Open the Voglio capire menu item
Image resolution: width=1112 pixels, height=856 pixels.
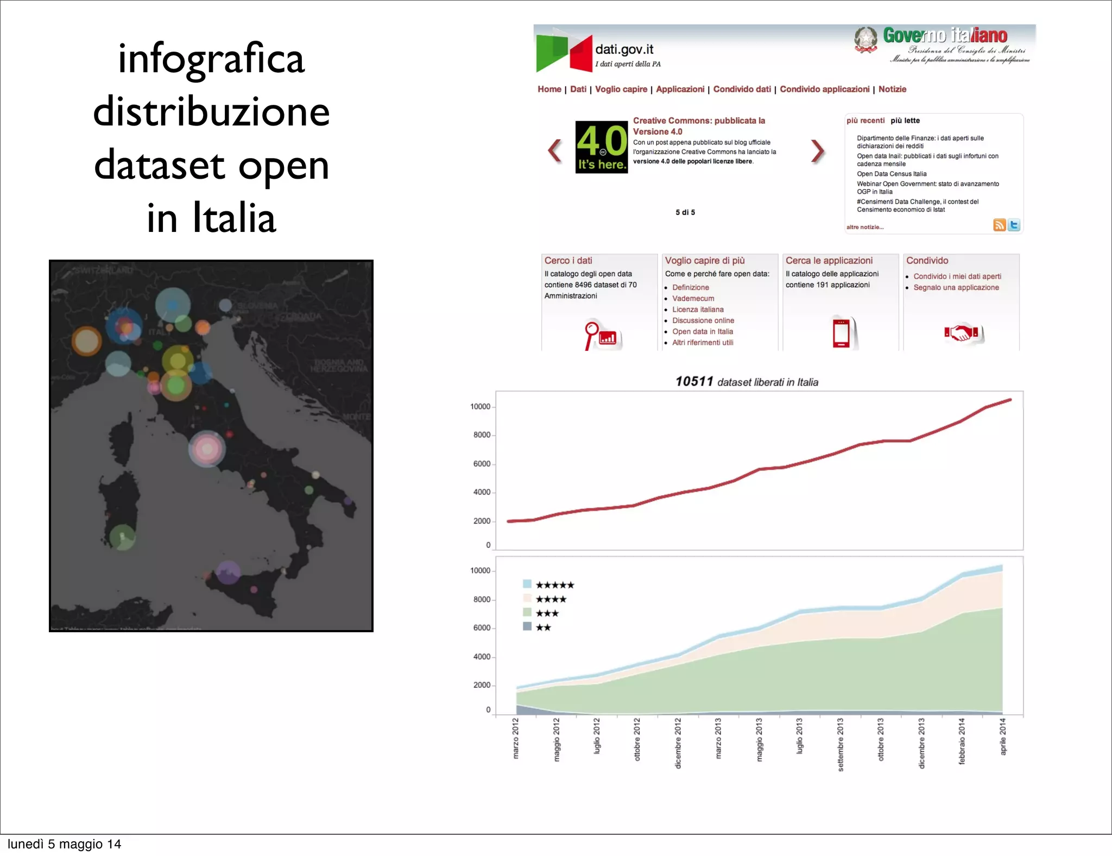[x=621, y=89]
